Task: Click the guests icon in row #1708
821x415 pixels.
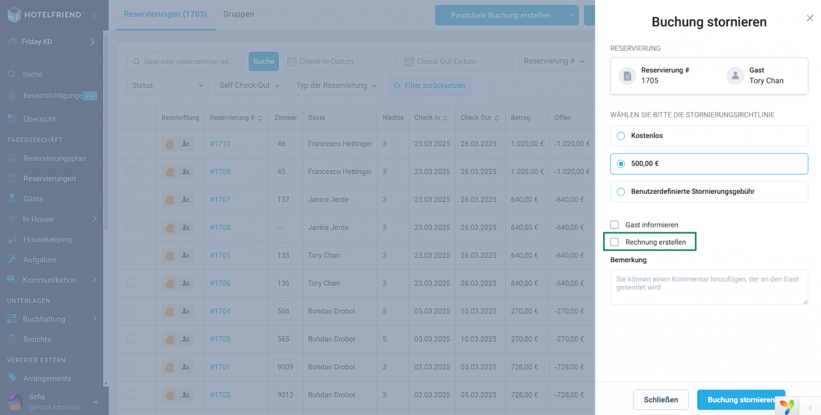Action: point(185,227)
